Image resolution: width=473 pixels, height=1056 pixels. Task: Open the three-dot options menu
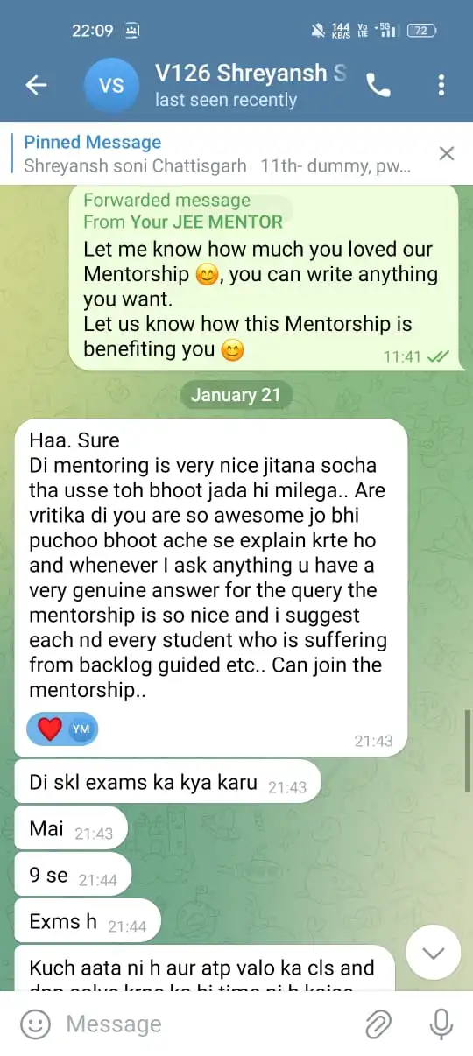pyautogui.click(x=441, y=85)
